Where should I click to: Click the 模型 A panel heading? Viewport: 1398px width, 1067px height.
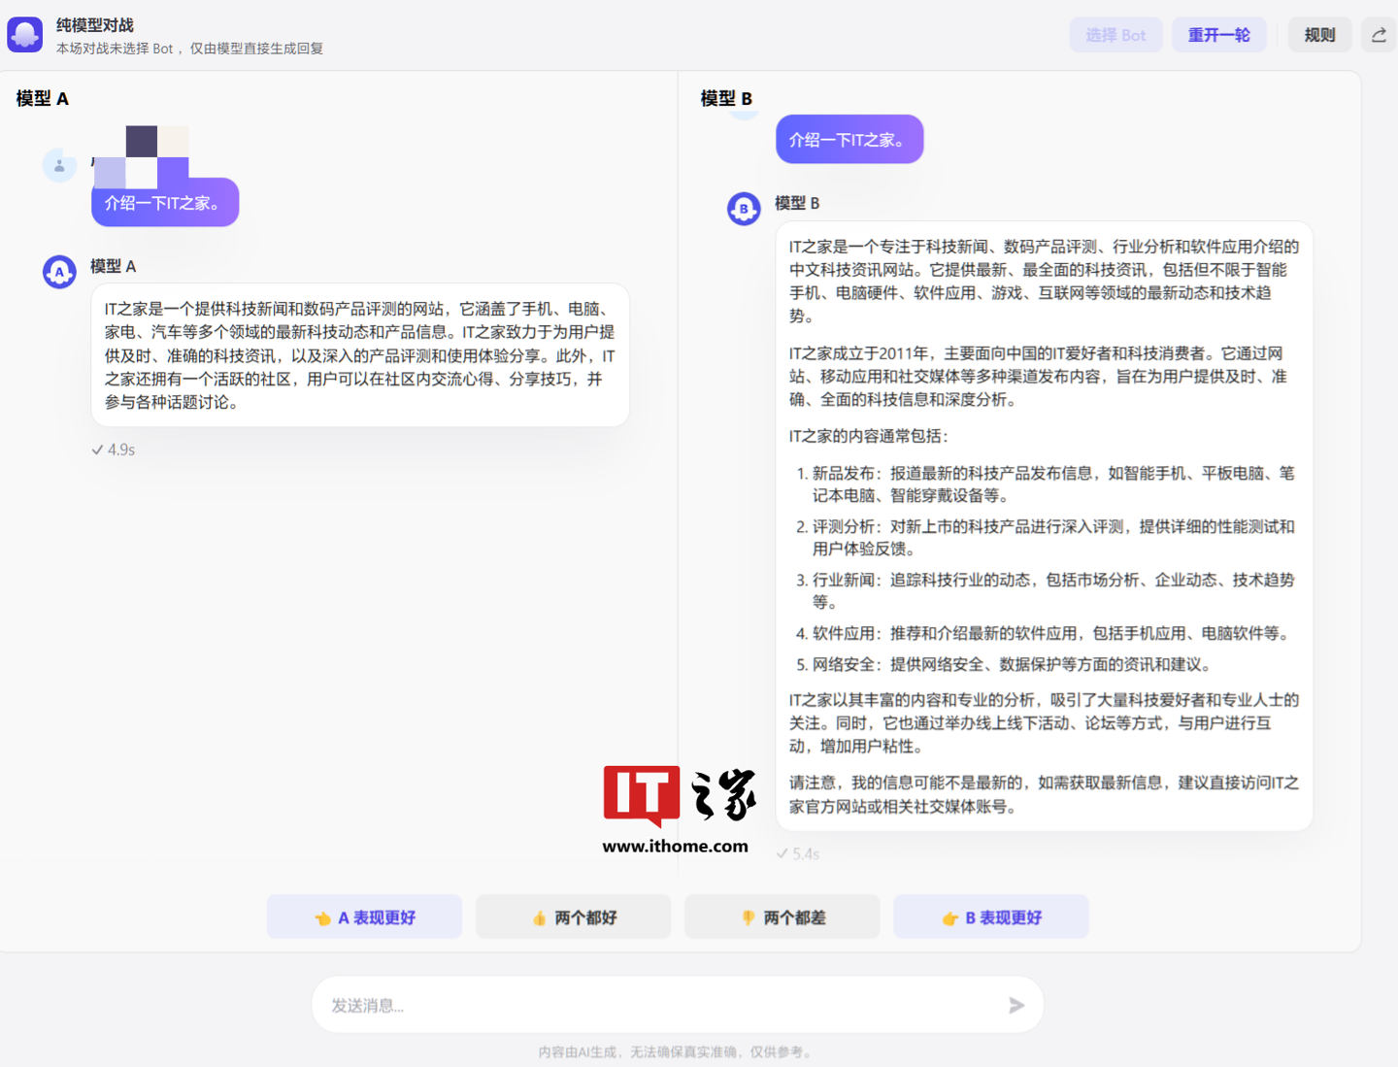click(x=43, y=98)
